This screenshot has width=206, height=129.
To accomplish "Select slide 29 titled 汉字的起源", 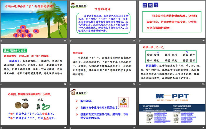I will tap(103, 19).
